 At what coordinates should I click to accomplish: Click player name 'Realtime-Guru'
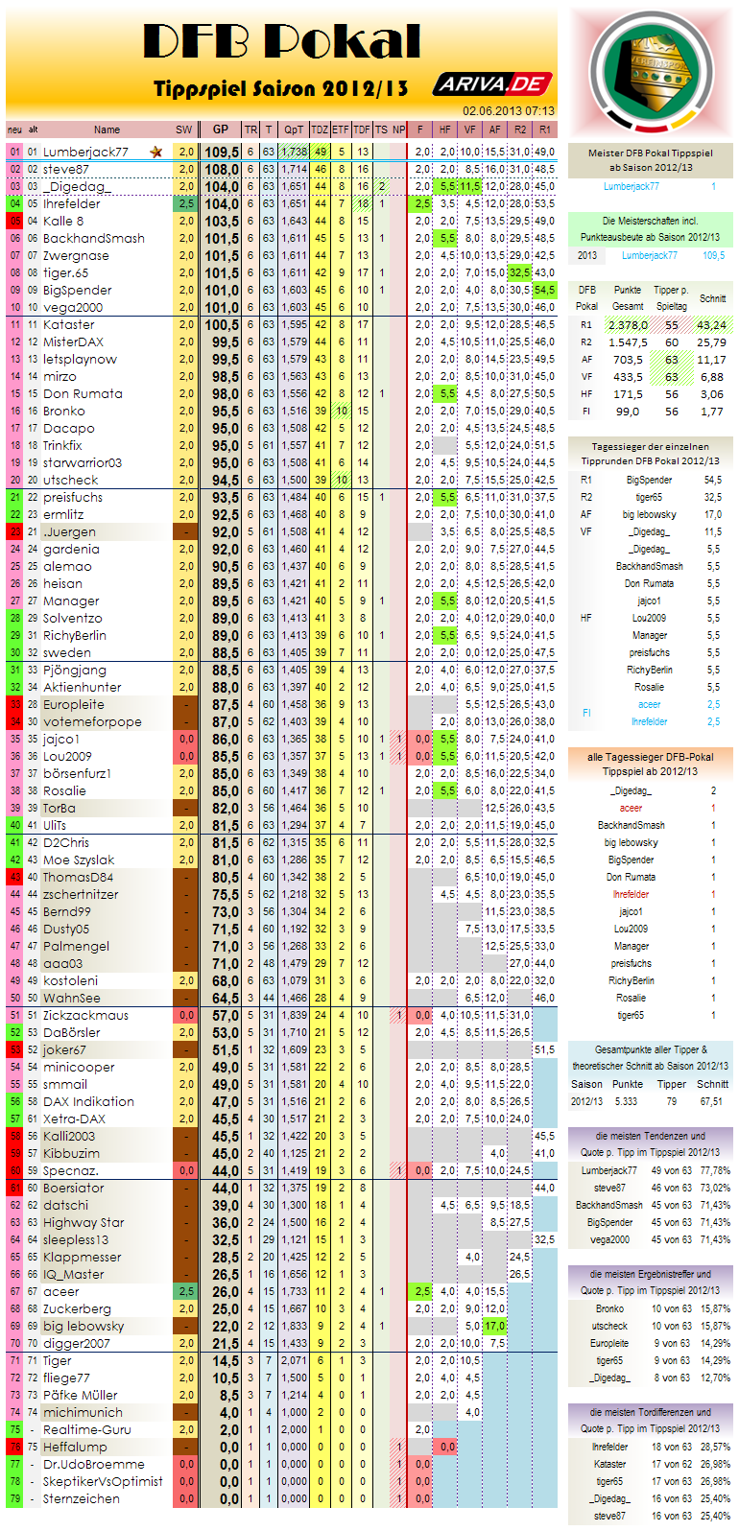(86, 1429)
